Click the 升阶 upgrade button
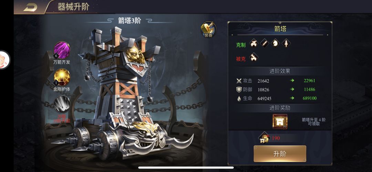The image size is (372, 172). point(280,154)
